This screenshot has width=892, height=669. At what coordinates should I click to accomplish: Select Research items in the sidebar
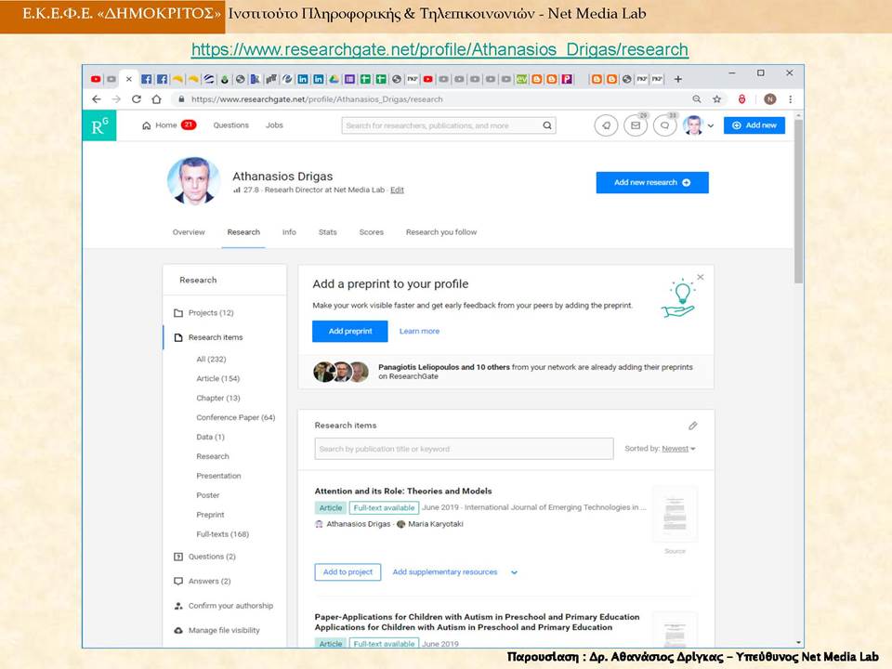coord(216,337)
